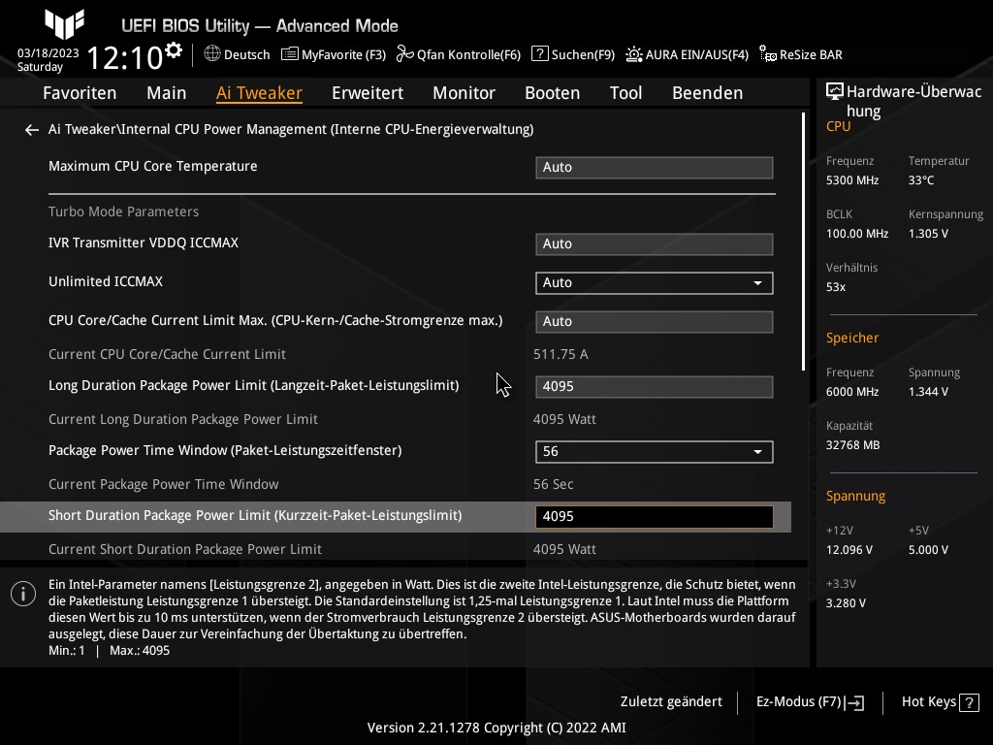Click the ReSize BAR icon
This screenshot has height=745, width=993.
pyautogui.click(x=768, y=54)
